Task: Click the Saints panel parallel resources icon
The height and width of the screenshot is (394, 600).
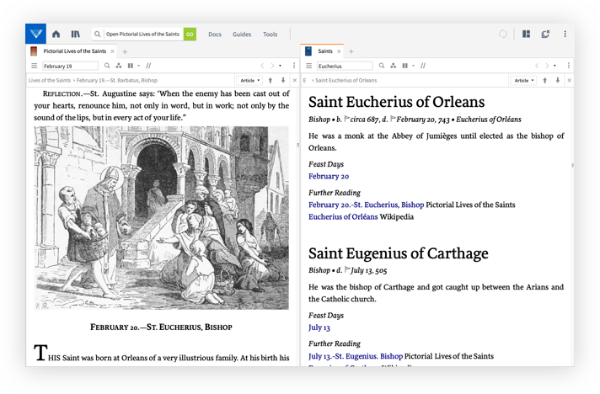Action: coord(423,66)
